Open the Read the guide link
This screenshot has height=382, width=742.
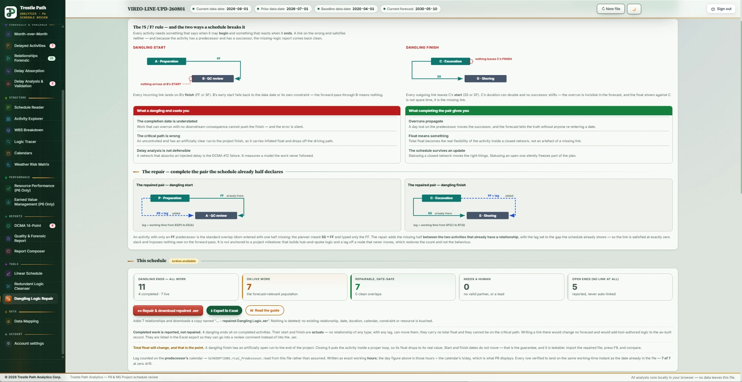point(264,311)
